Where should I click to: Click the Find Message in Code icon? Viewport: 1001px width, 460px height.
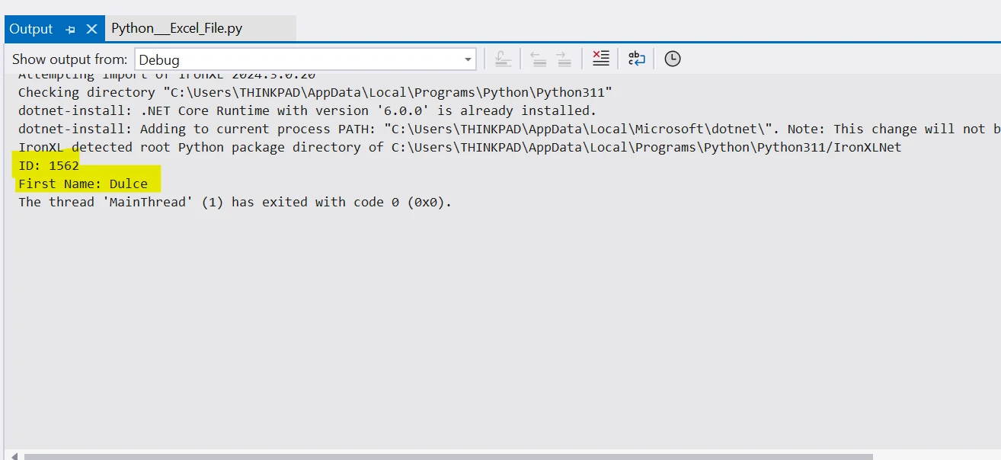[x=503, y=59]
